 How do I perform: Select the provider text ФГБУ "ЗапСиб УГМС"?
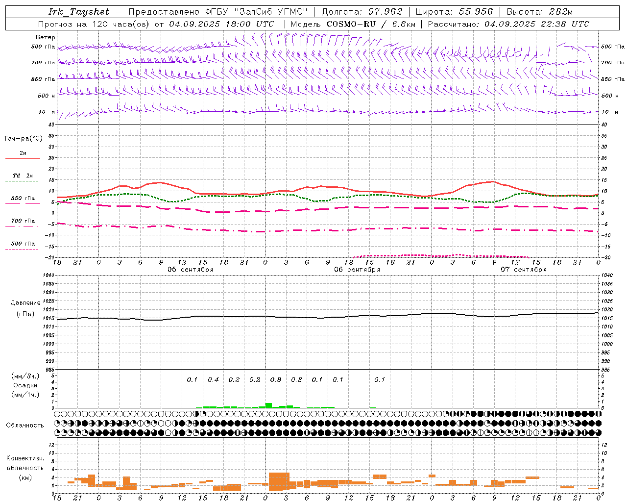coord(258,12)
